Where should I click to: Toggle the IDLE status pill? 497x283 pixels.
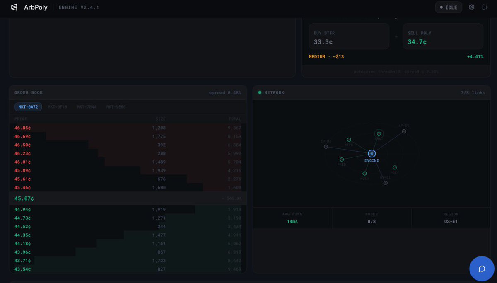(449, 7)
